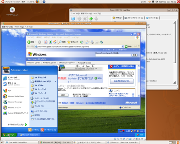Image resolution: width=180 pixels, height=144 pixels.
Task: Click New machine icon in VirtualBox
Action: 73,19
